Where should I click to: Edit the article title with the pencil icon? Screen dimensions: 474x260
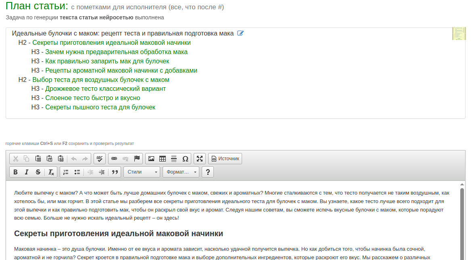(240, 33)
